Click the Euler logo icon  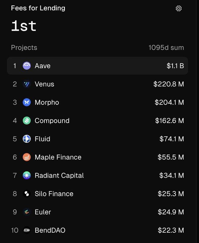pos(27,212)
